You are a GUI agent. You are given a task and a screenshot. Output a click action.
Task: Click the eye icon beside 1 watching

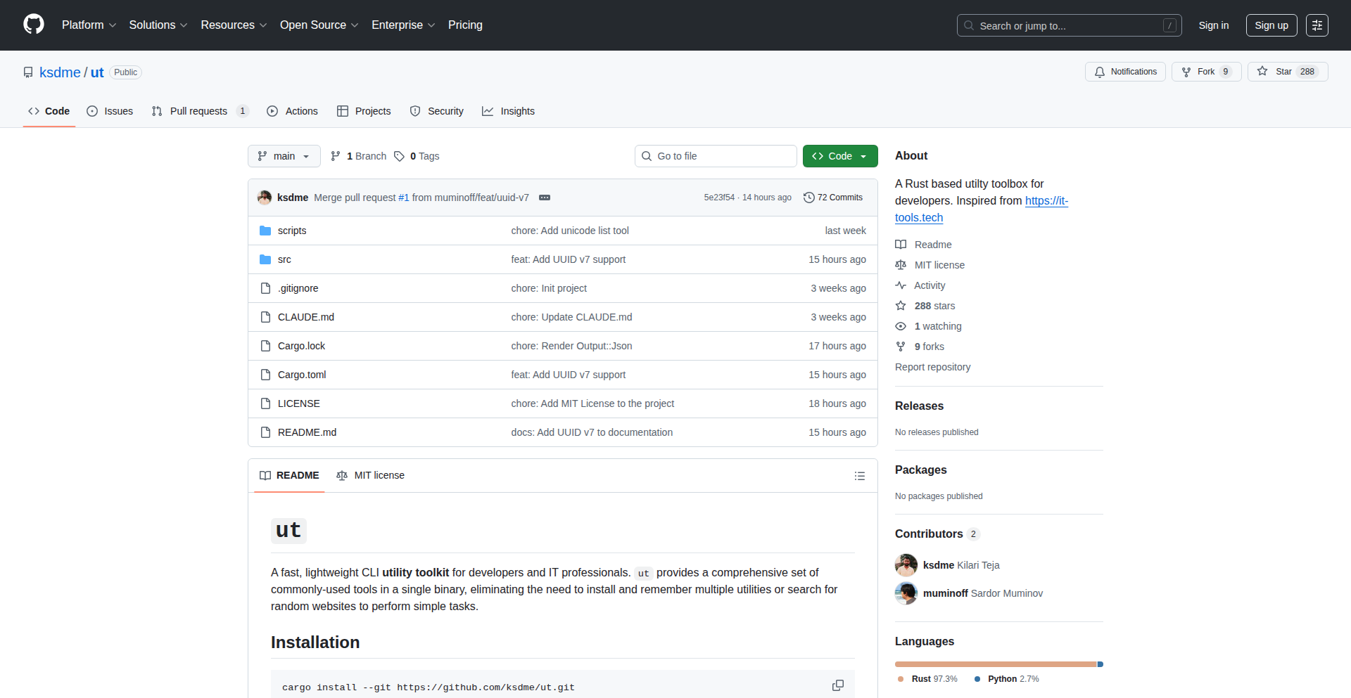point(901,326)
